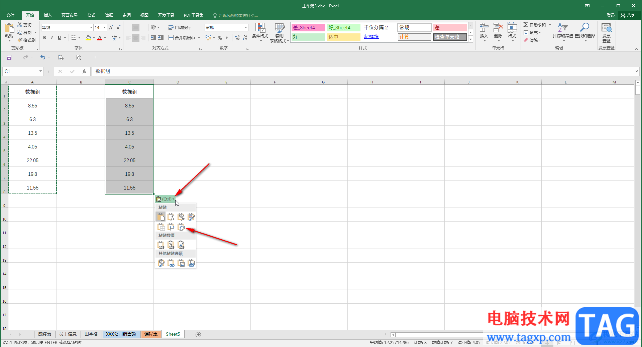Open the Clear (清除) dropdown
This screenshot has height=347, width=642.
point(532,40)
